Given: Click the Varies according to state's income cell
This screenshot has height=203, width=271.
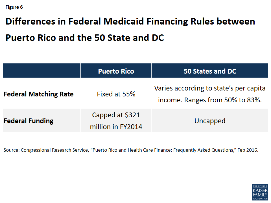Looking at the screenshot, I should pyautogui.click(x=210, y=94).
